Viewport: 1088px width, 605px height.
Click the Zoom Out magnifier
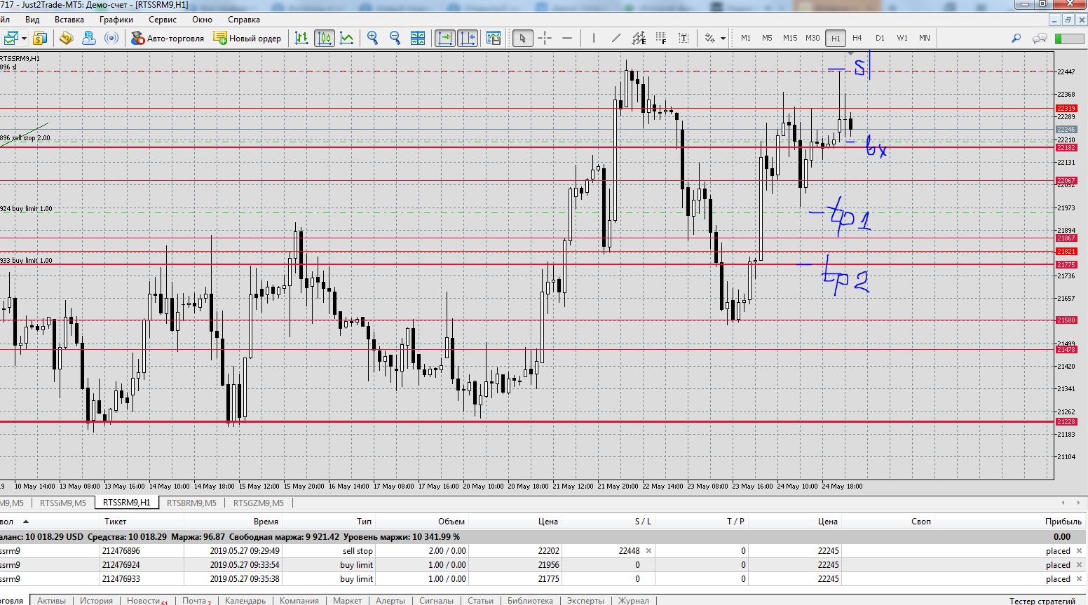point(395,38)
